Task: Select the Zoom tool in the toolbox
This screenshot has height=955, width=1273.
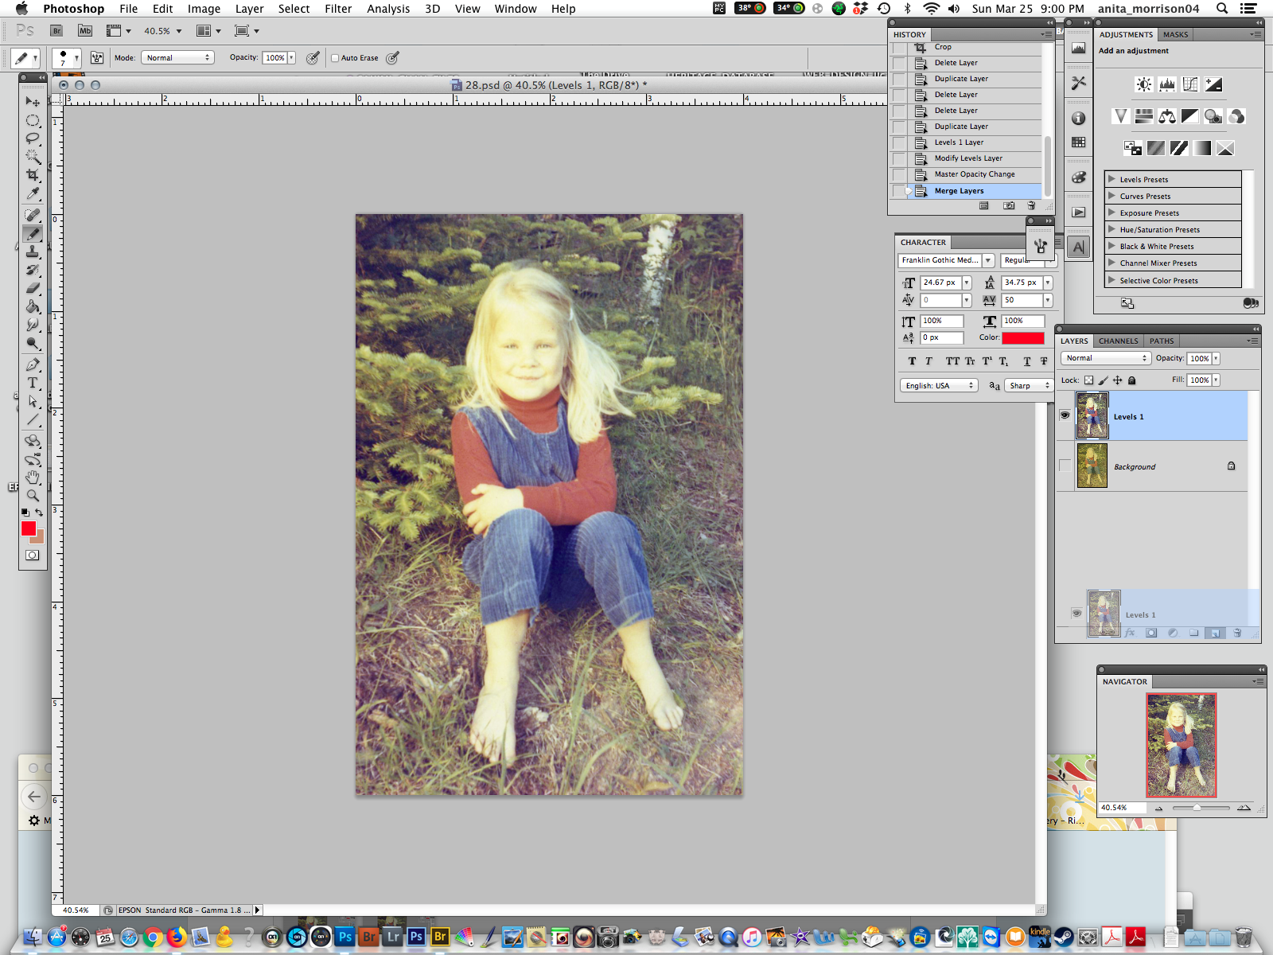Action: pos(33,496)
